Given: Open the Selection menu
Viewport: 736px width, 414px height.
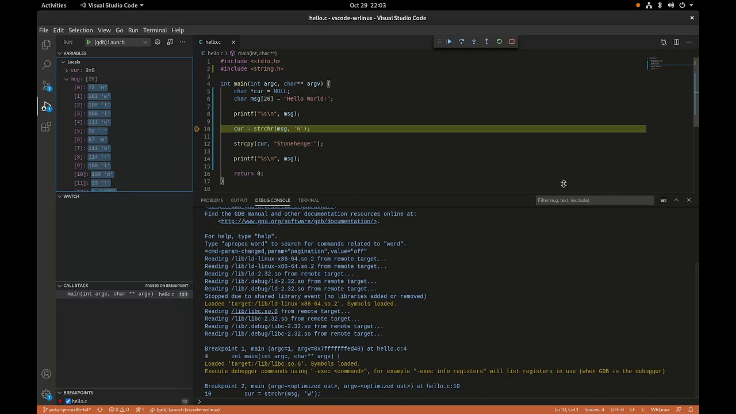Looking at the screenshot, I should tap(80, 30).
